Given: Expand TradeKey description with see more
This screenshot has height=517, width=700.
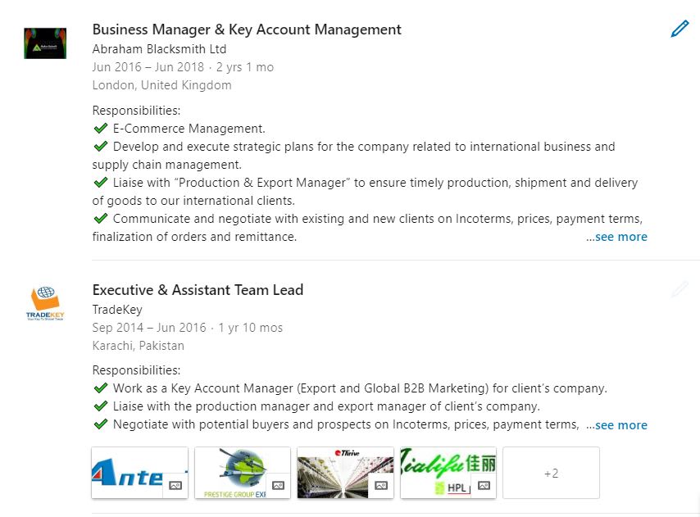Looking at the screenshot, I should point(617,425).
